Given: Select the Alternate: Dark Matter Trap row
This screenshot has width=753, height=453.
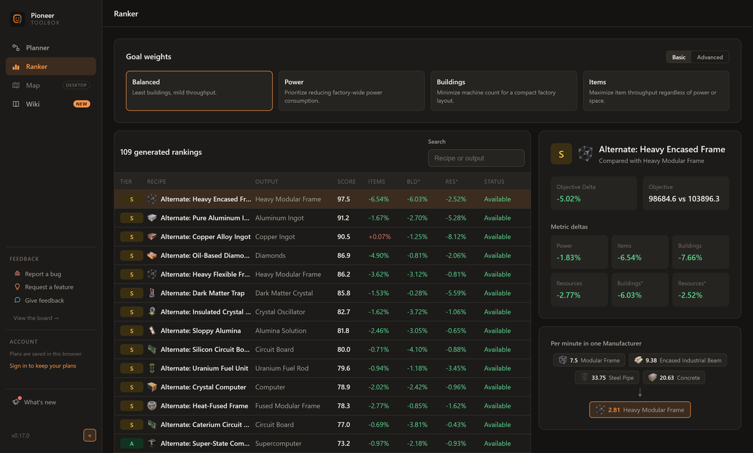Looking at the screenshot, I should point(322,293).
